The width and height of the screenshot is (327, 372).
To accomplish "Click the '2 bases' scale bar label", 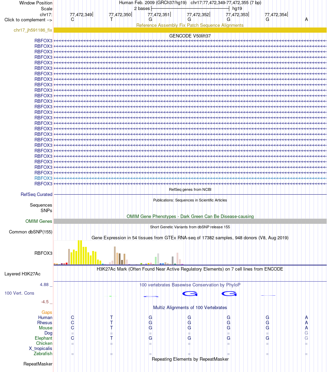I will (142, 9).
